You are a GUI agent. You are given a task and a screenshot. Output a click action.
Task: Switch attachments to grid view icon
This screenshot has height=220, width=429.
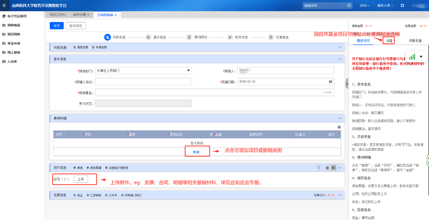pyautogui.click(x=327, y=168)
